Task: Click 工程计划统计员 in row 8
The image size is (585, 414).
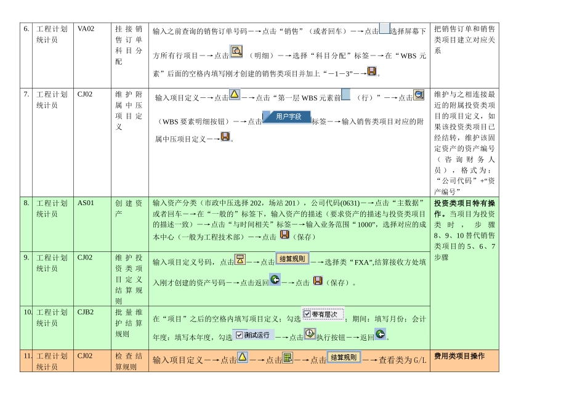Action: tap(52, 208)
